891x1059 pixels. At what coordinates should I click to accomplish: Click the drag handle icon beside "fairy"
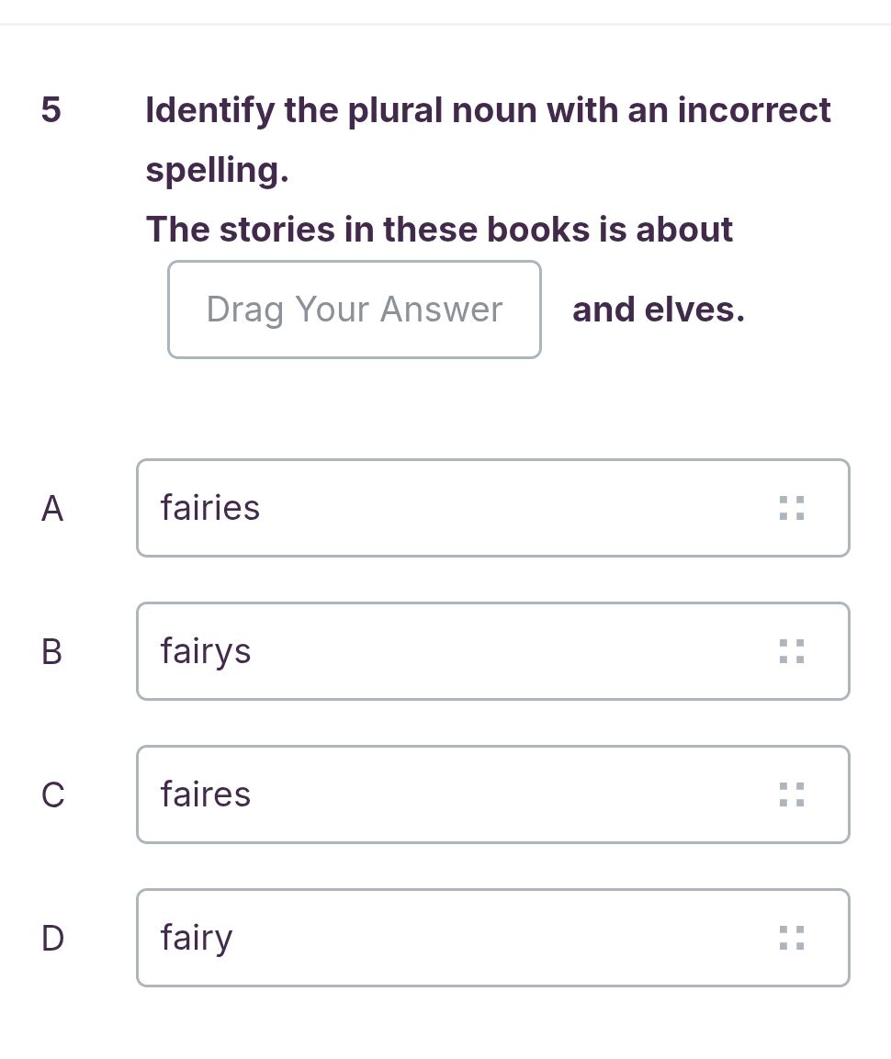791,938
